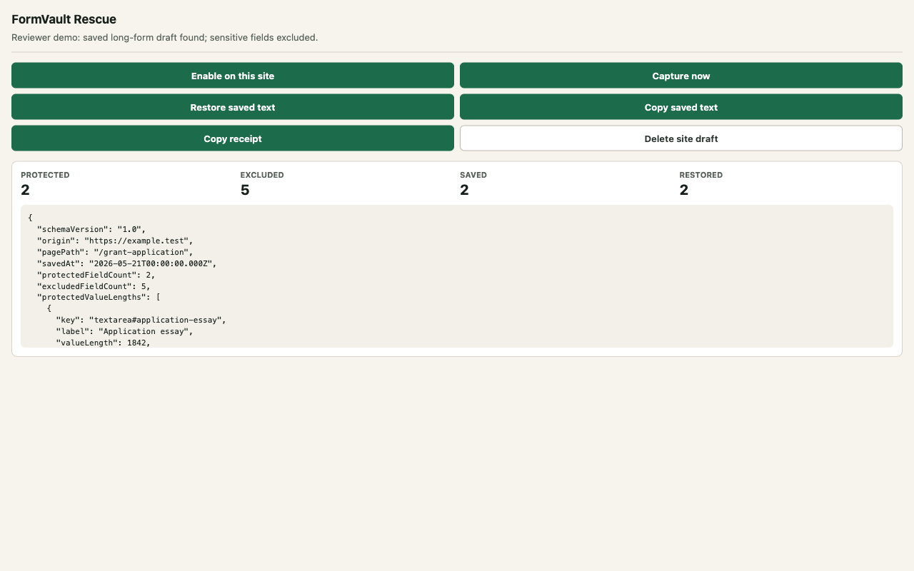The height and width of the screenshot is (571, 914).
Task: Click the savedAt timestamp line
Action: pyautogui.click(x=126, y=263)
